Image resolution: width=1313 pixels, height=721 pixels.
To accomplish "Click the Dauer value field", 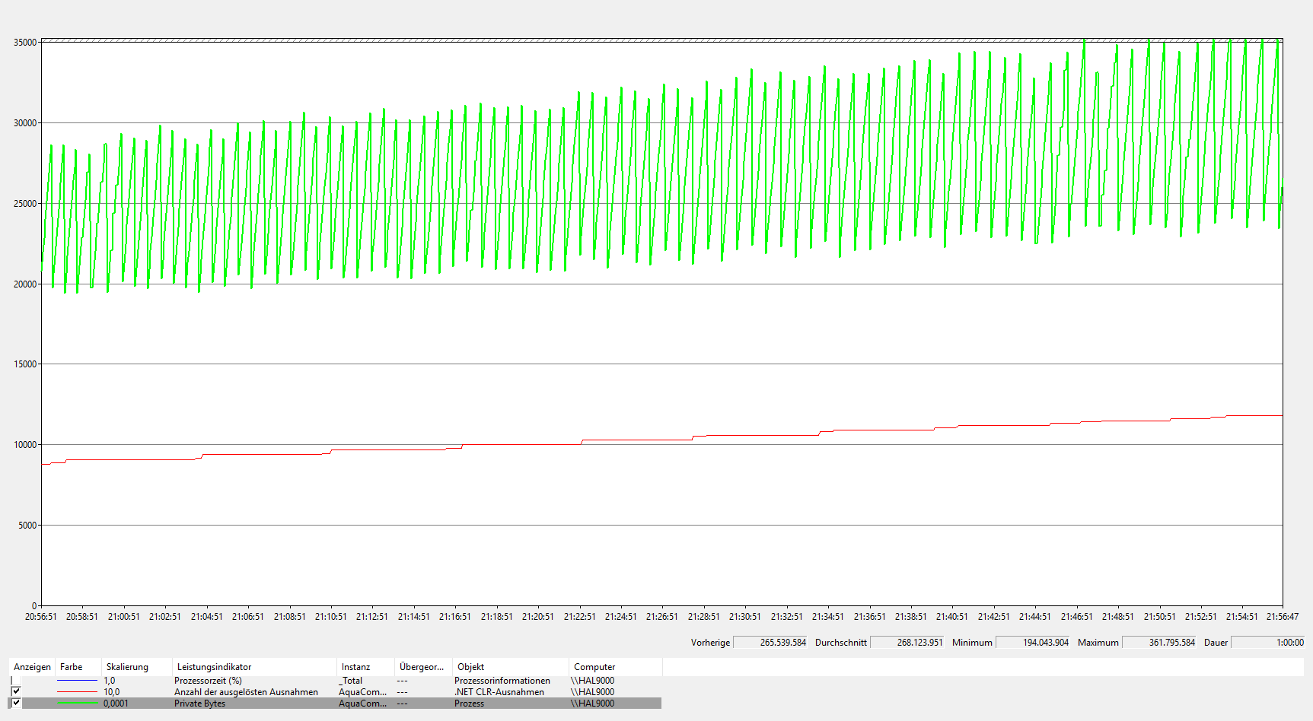I will (x=1268, y=643).
